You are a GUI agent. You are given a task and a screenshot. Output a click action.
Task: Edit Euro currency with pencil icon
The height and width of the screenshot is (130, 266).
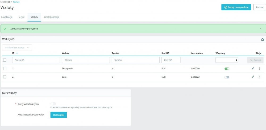point(253,77)
